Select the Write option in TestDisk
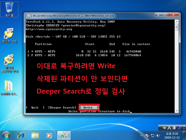Screen dimensions: 186x140 [89, 107]
